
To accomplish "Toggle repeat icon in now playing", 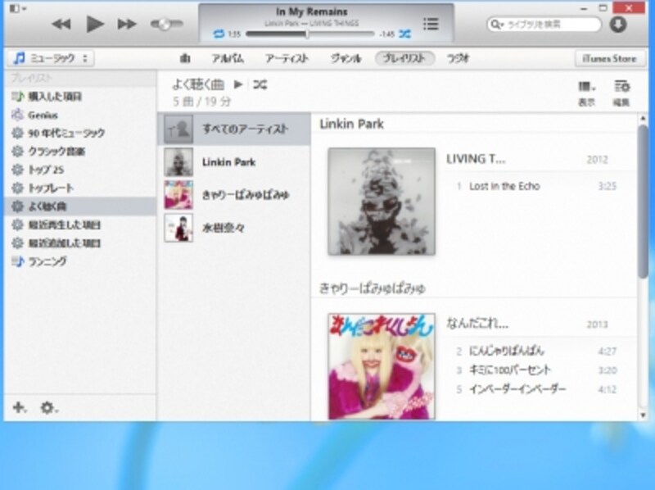I will (219, 34).
